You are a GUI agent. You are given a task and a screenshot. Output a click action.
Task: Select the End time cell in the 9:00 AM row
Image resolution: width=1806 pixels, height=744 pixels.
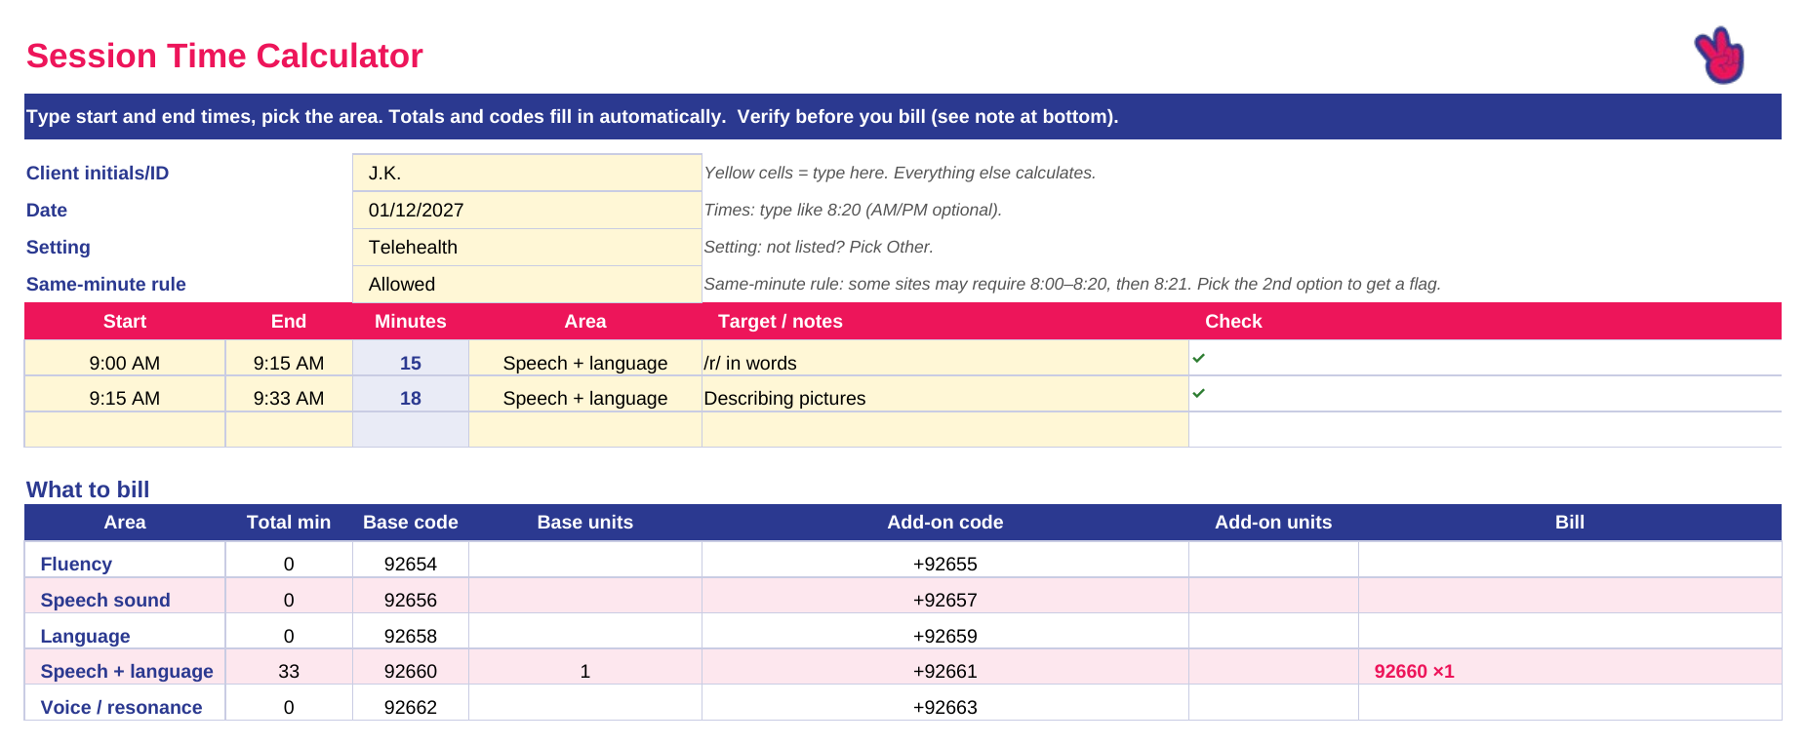pos(289,358)
